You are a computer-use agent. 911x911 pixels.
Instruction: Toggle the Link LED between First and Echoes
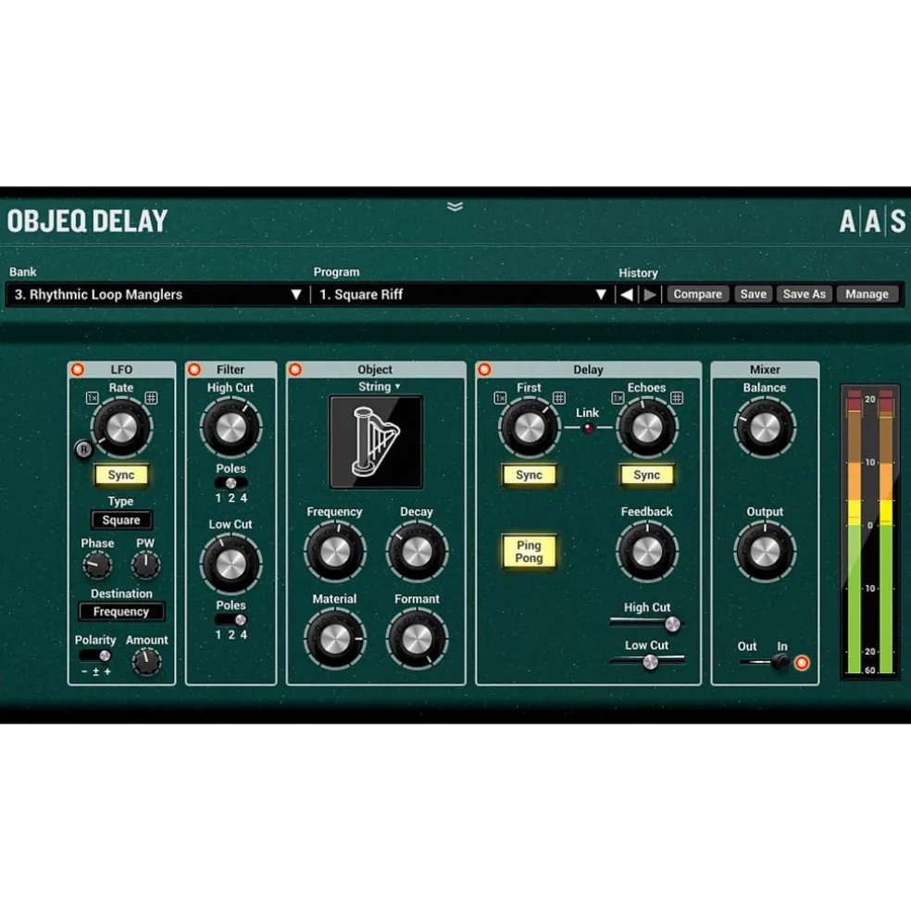pos(588,429)
